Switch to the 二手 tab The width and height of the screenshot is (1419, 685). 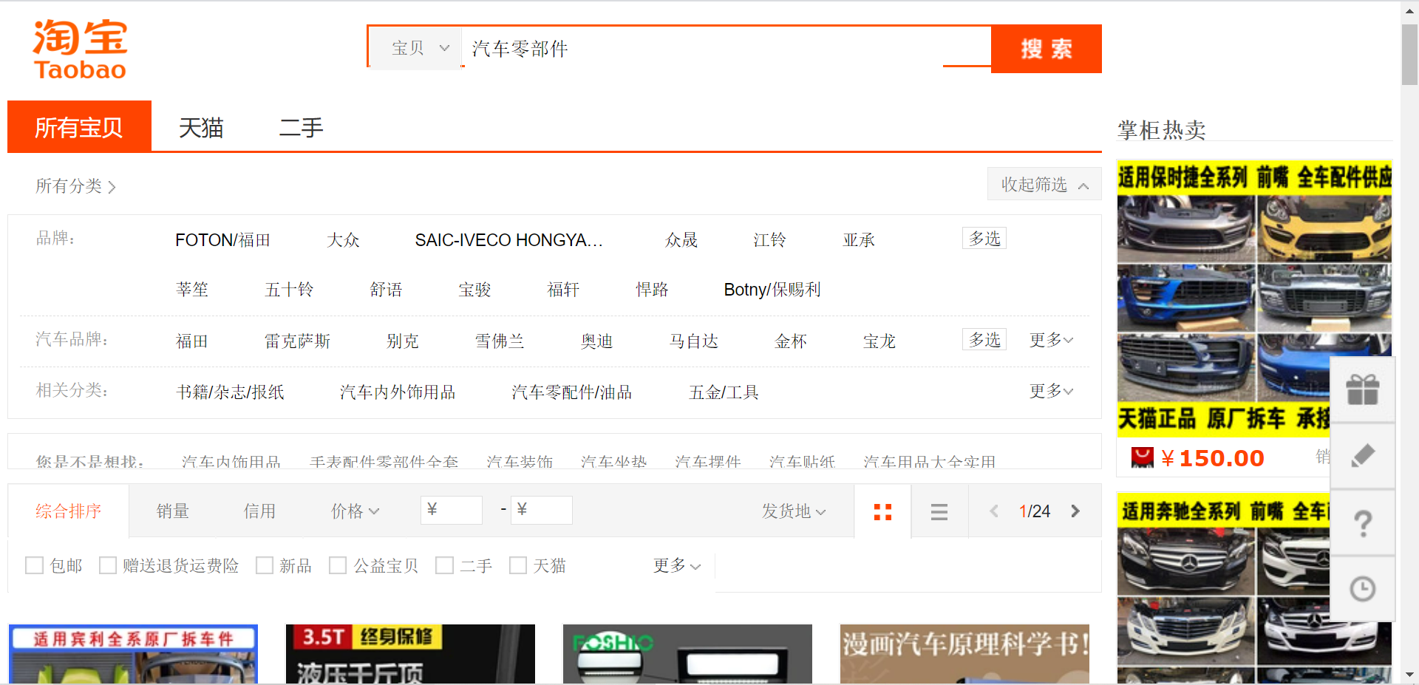pos(301,127)
